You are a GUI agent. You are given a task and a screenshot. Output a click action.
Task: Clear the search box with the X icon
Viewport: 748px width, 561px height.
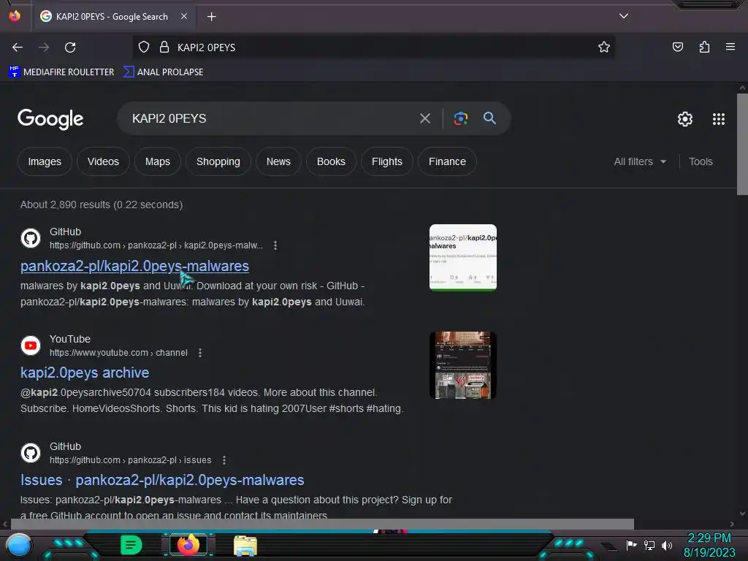(424, 118)
